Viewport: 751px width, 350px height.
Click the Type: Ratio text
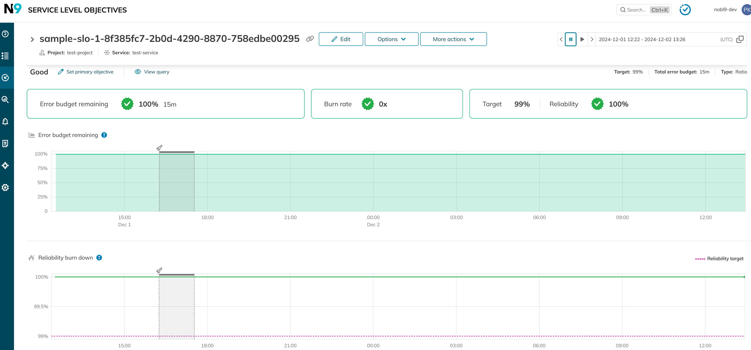coord(734,72)
